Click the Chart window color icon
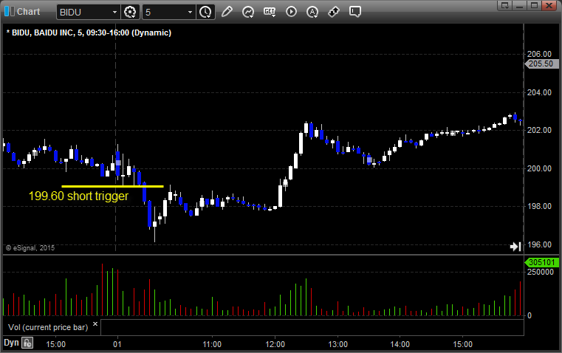562x353 pixels. click(x=10, y=12)
